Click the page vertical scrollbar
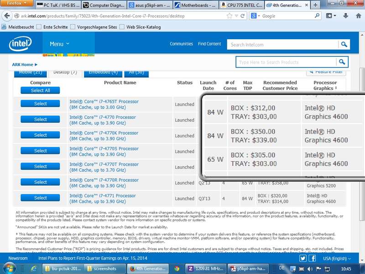This screenshot has height=274, width=365. [x=362, y=144]
